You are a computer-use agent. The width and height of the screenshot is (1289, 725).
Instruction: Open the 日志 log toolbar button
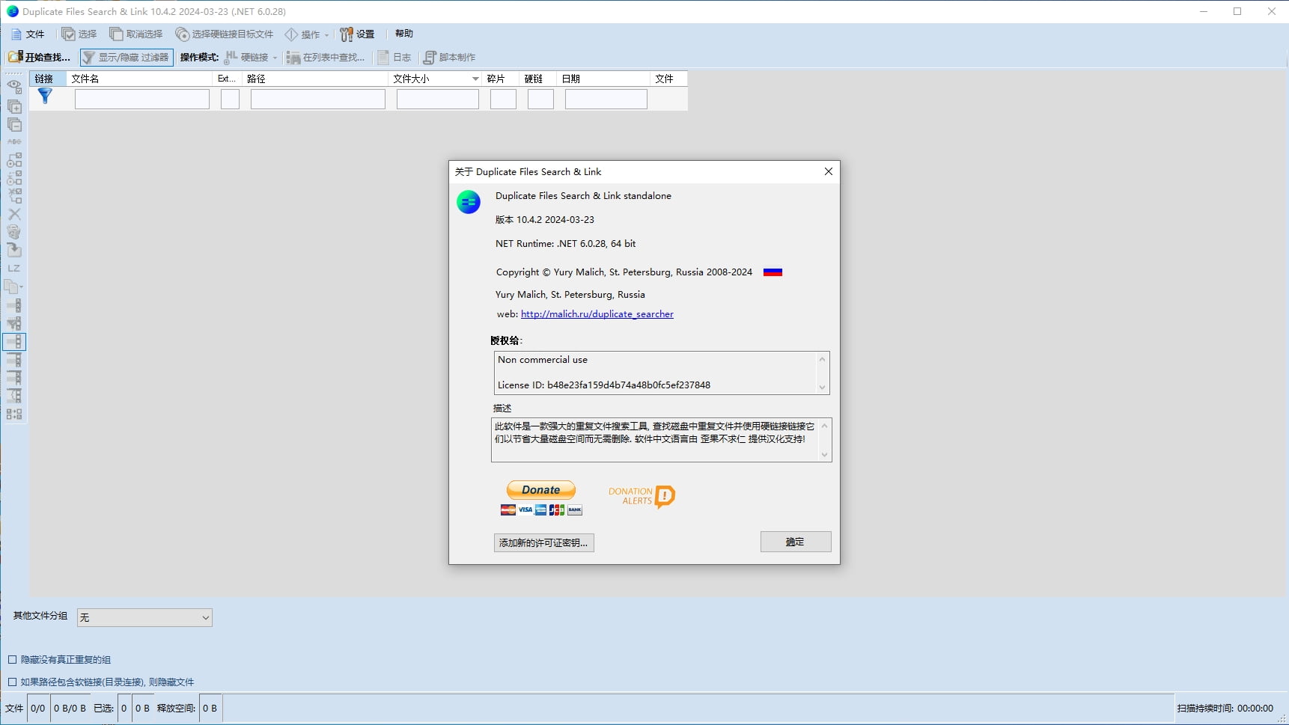pyautogui.click(x=394, y=57)
